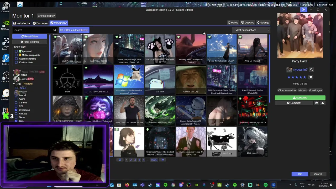
Task: Select the Gandalf Sax Guy wallpaper thumbnail
Action: point(191,80)
